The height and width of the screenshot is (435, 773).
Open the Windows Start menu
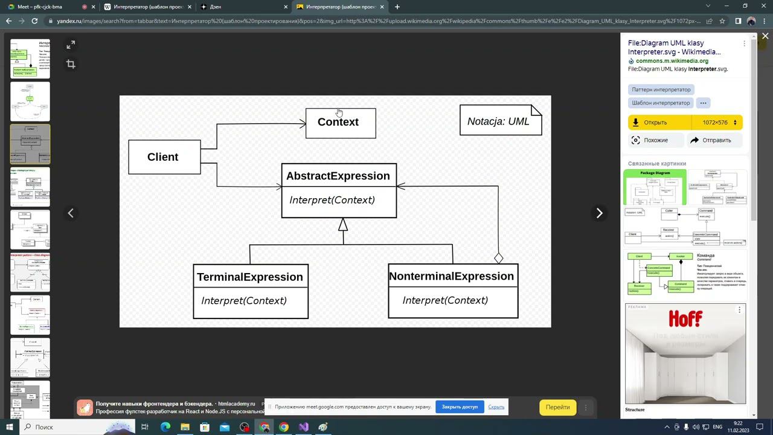[10, 427]
